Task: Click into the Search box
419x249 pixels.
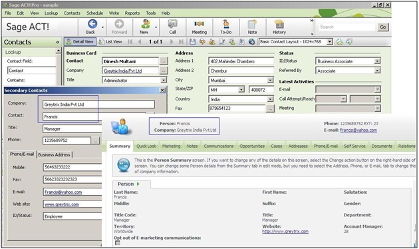Action: 347,27
